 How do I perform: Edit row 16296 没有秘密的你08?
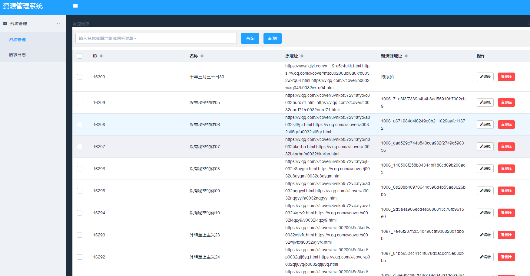[485, 169]
